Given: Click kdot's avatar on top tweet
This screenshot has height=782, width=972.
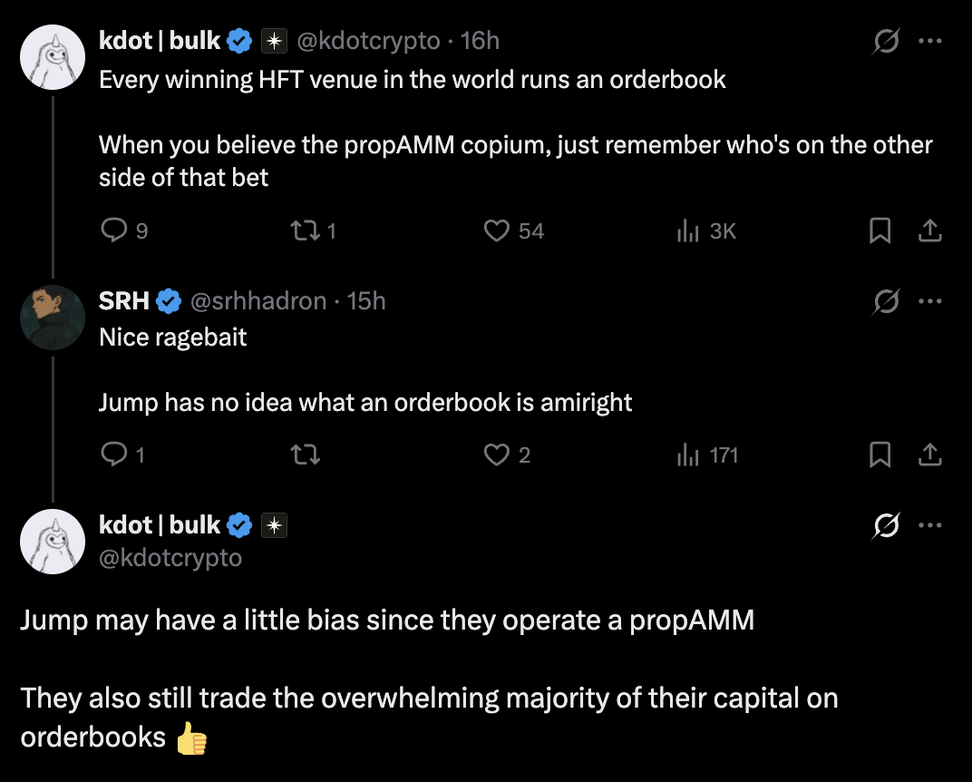Looking at the screenshot, I should 53,58.
